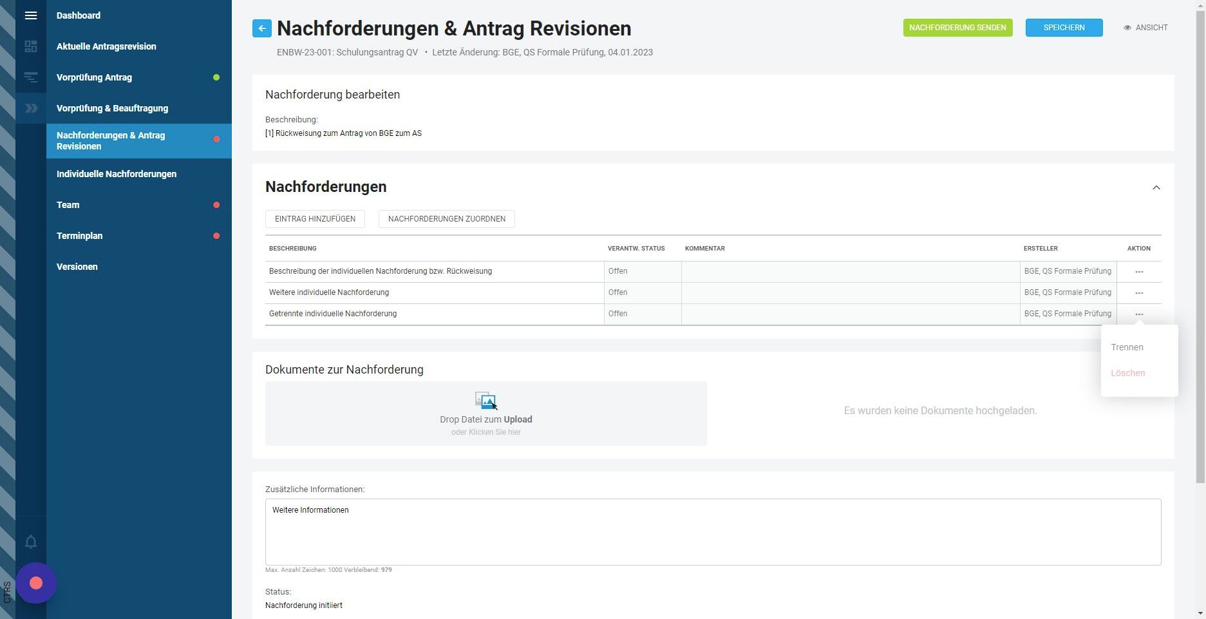Select Trennen from the action menu
Image resolution: width=1206 pixels, height=619 pixels.
[x=1127, y=347]
